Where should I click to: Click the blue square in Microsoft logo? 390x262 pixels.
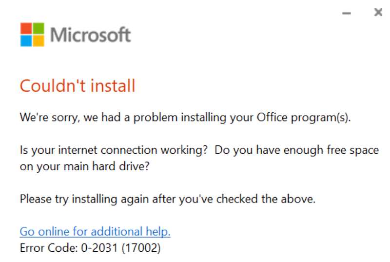coord(26,41)
